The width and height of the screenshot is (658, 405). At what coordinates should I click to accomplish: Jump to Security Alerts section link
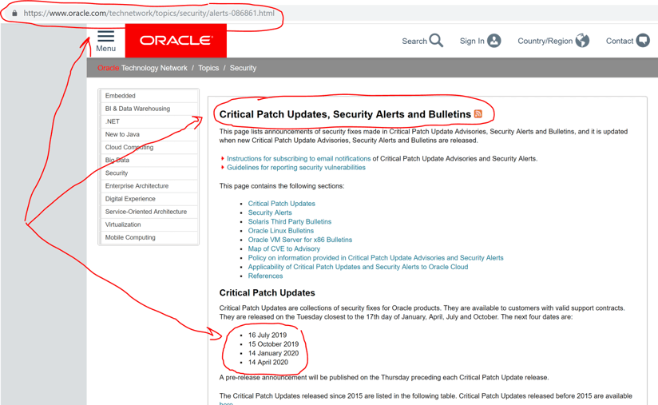coord(270,212)
